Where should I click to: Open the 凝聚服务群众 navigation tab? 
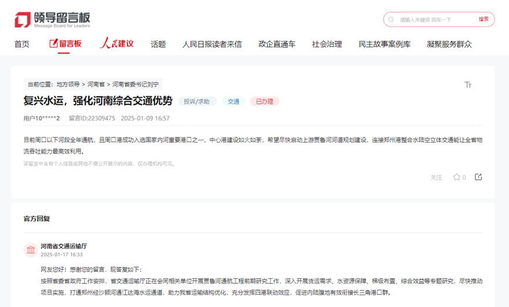(x=449, y=44)
